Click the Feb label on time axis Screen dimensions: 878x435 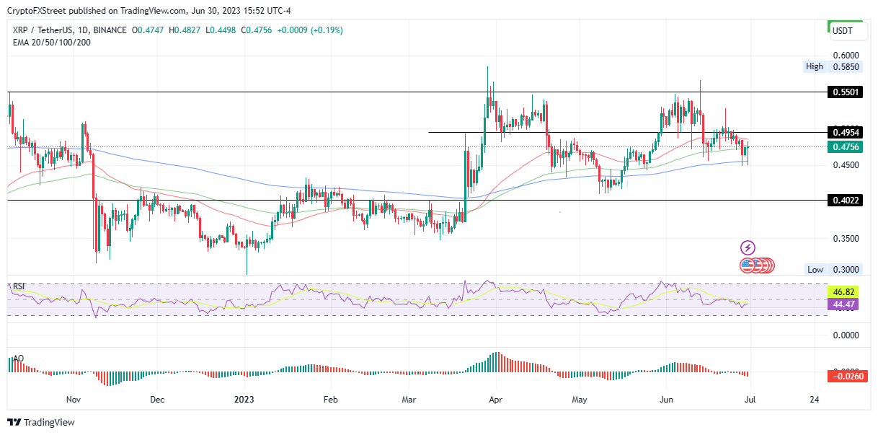coord(330,399)
